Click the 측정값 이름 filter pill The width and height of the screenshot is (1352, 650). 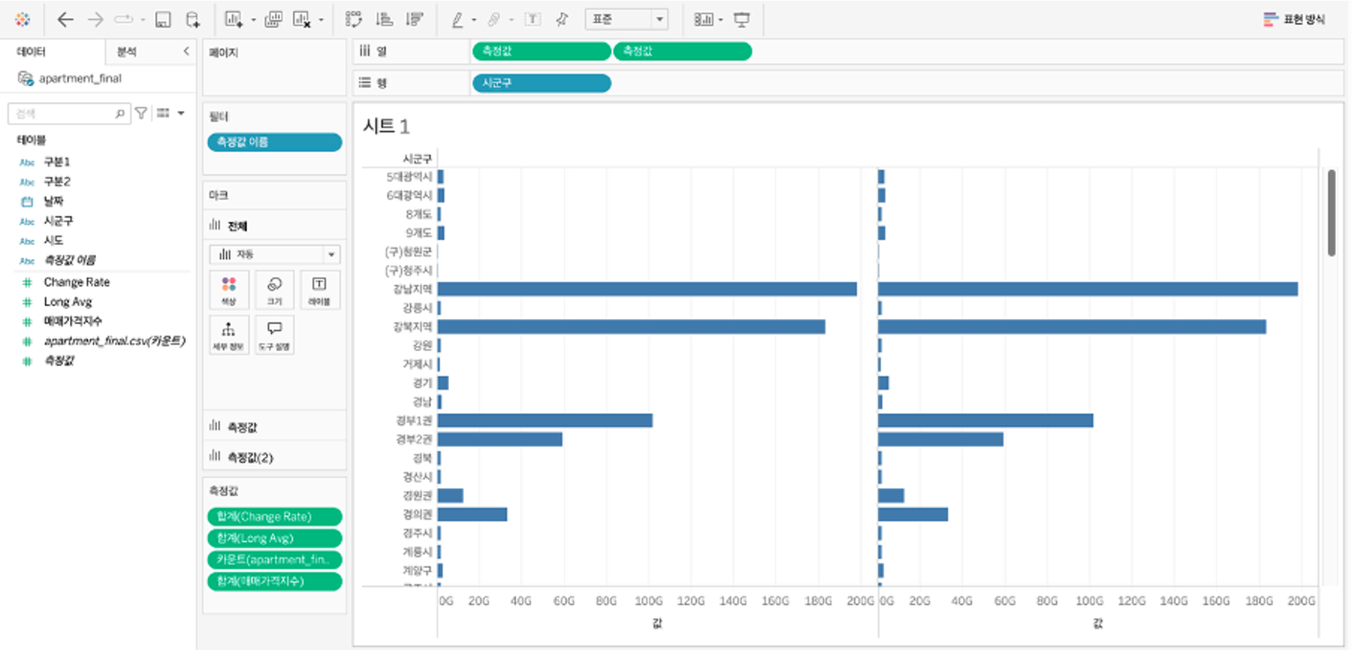(275, 142)
